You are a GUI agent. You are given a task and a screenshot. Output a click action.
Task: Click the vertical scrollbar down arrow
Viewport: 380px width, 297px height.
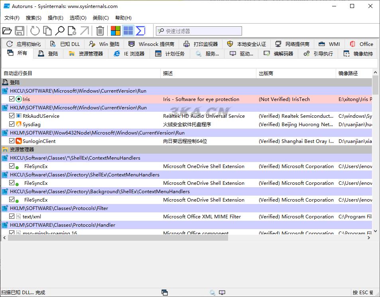[375, 231]
